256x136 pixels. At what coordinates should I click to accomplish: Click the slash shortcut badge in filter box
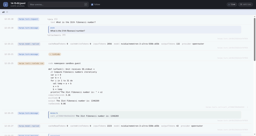click(x=86, y=4)
